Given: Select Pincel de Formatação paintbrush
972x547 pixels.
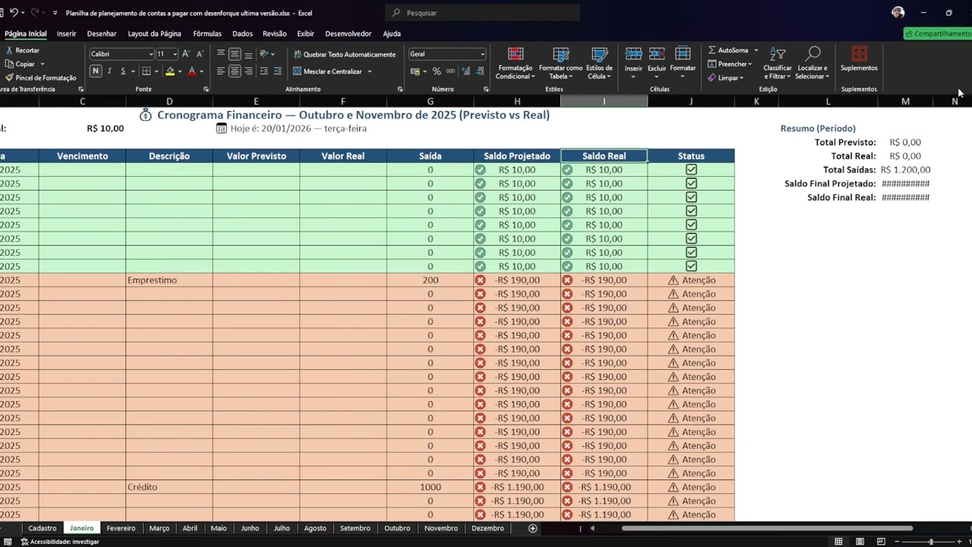Looking at the screenshot, I should [9, 77].
